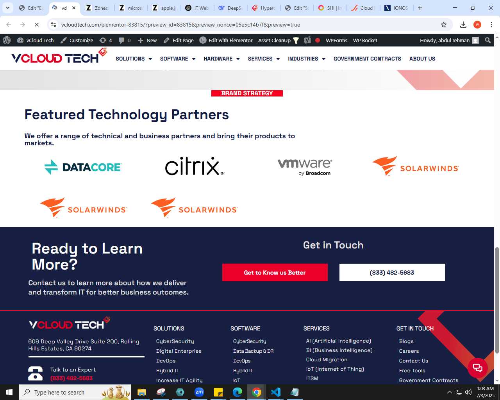Switch to the SHI browser tab
The height and width of the screenshot is (400, 500).
pos(330,8)
